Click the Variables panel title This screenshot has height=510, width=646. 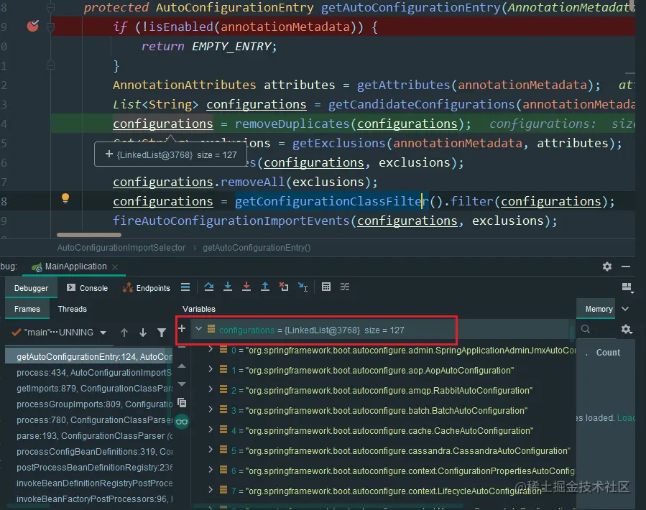[x=199, y=309]
